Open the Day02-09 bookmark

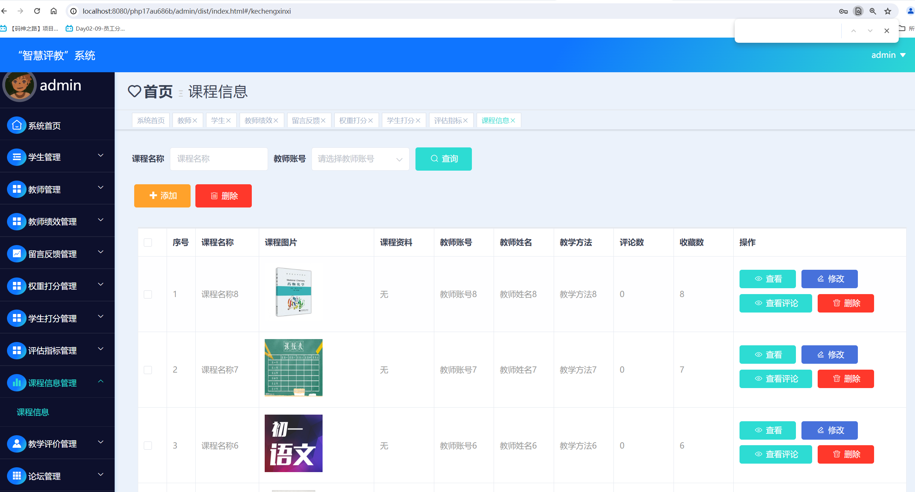click(x=95, y=28)
